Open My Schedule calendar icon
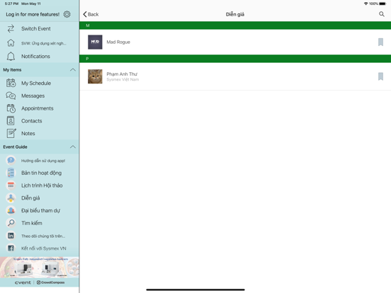This screenshot has width=391, height=293. (x=11, y=83)
